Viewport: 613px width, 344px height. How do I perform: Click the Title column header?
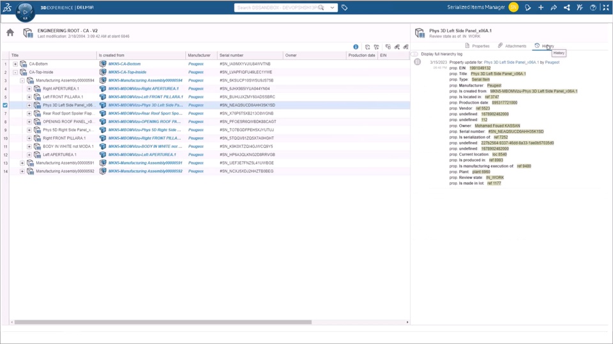[x=53, y=55]
